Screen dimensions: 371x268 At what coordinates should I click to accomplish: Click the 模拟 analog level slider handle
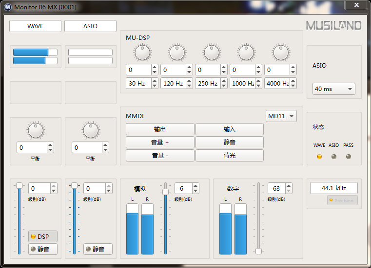[x=165, y=192]
